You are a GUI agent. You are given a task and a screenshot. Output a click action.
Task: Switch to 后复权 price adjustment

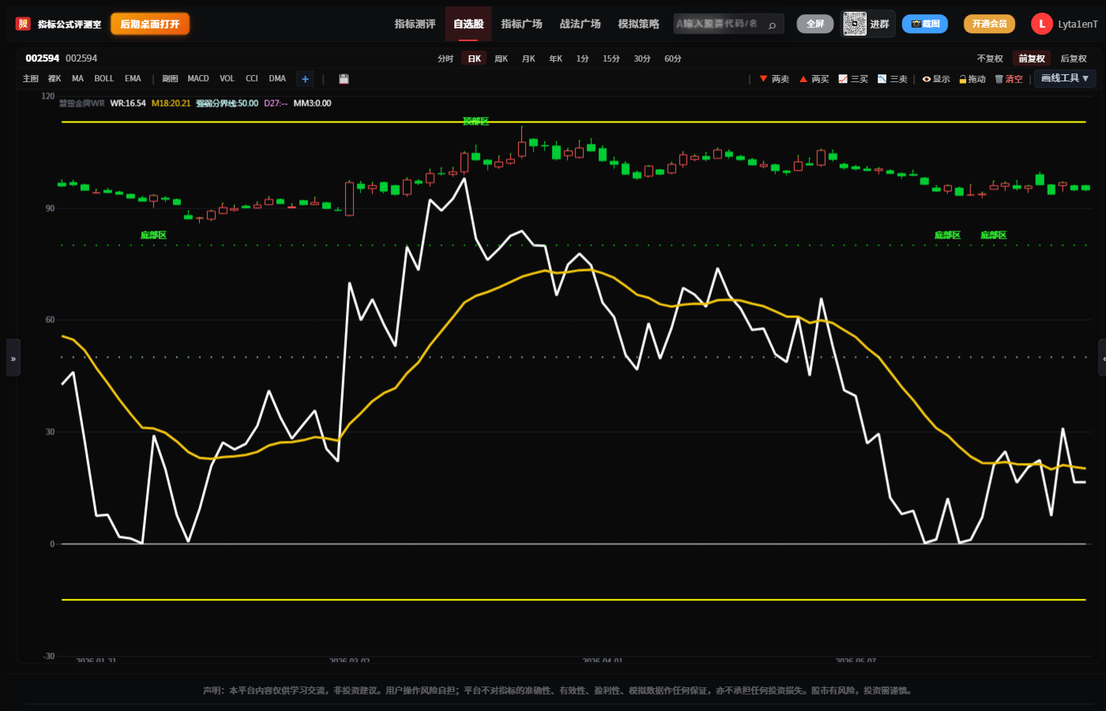coord(1073,58)
